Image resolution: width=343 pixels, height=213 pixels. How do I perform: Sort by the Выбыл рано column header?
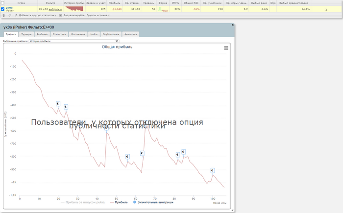pos(259,3)
